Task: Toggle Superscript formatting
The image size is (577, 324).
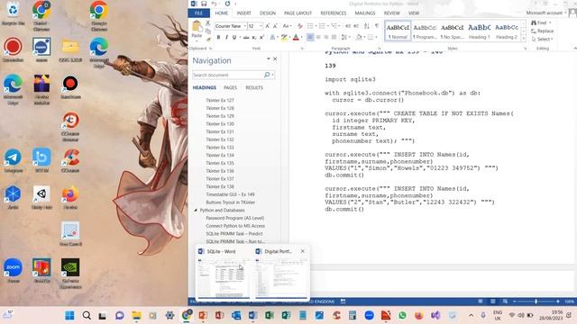Action: [261, 37]
